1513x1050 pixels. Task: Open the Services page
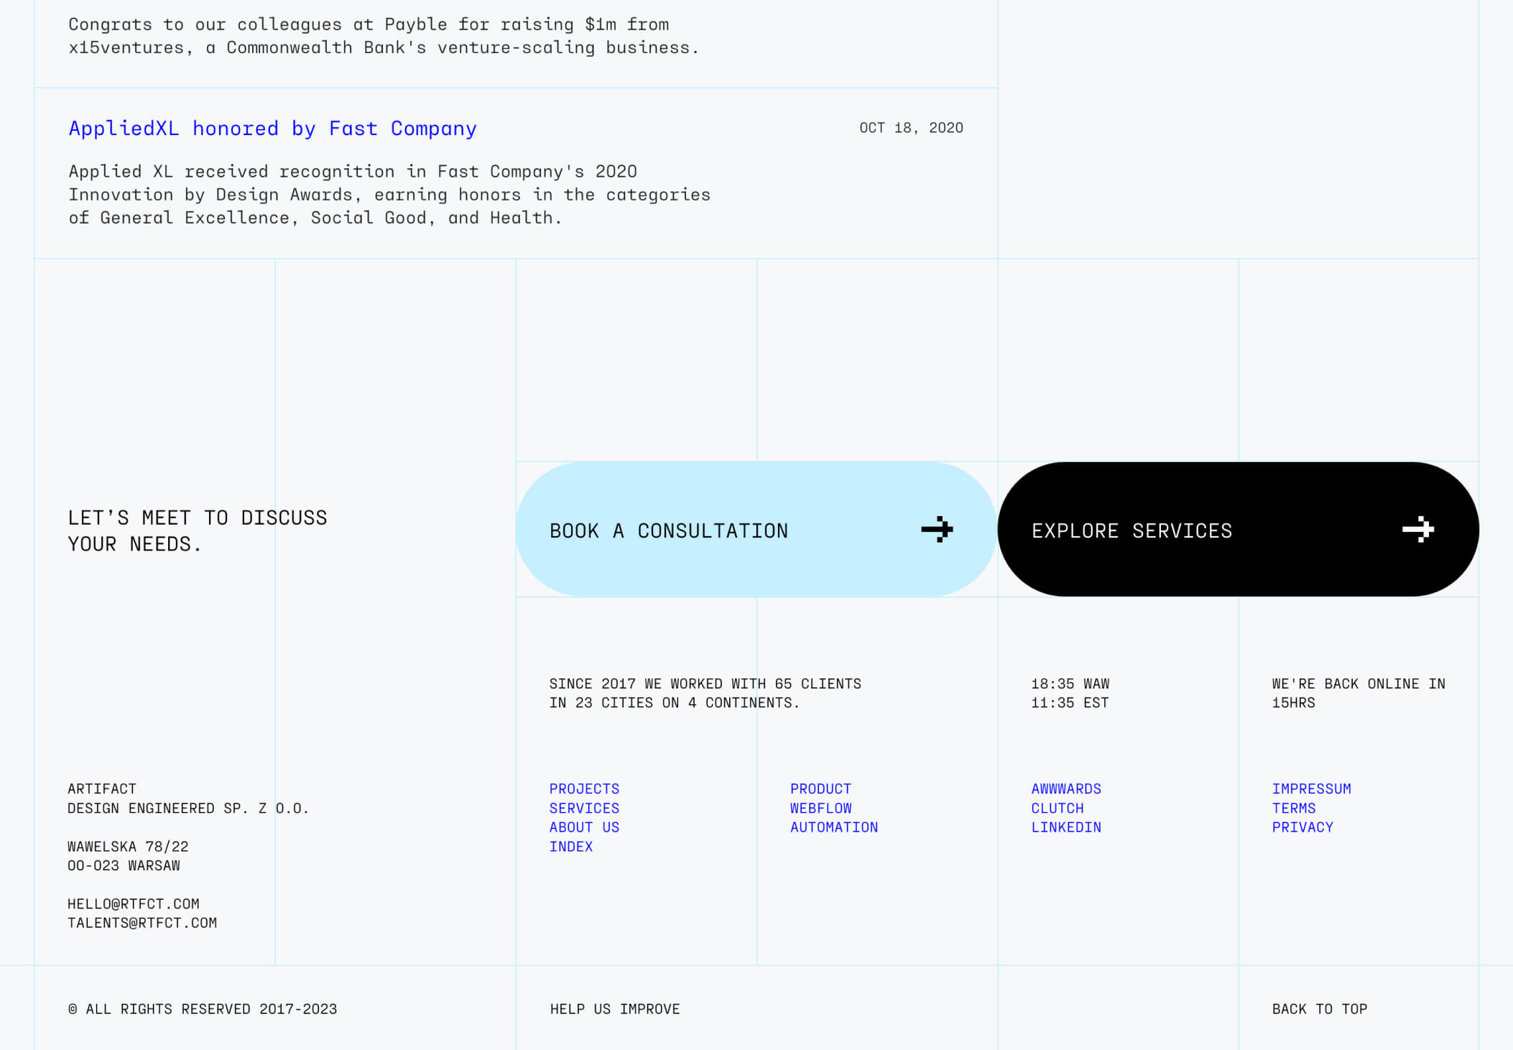pyautogui.click(x=584, y=808)
